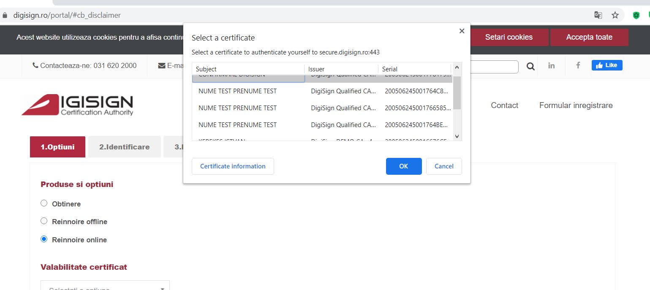The height and width of the screenshot is (290, 650).
Task: Click the Facebook Like button
Action: [x=607, y=65]
